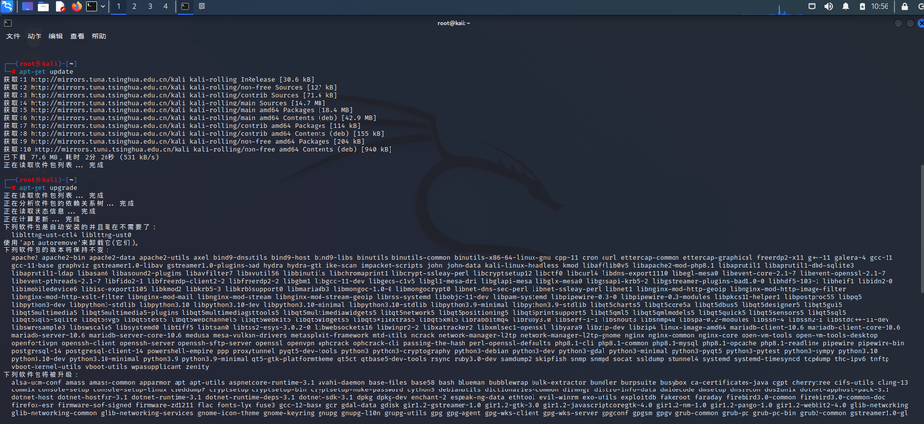Screen dimensions: 924x424
Task: Lock the screen with padlock icon
Action: pos(905,7)
